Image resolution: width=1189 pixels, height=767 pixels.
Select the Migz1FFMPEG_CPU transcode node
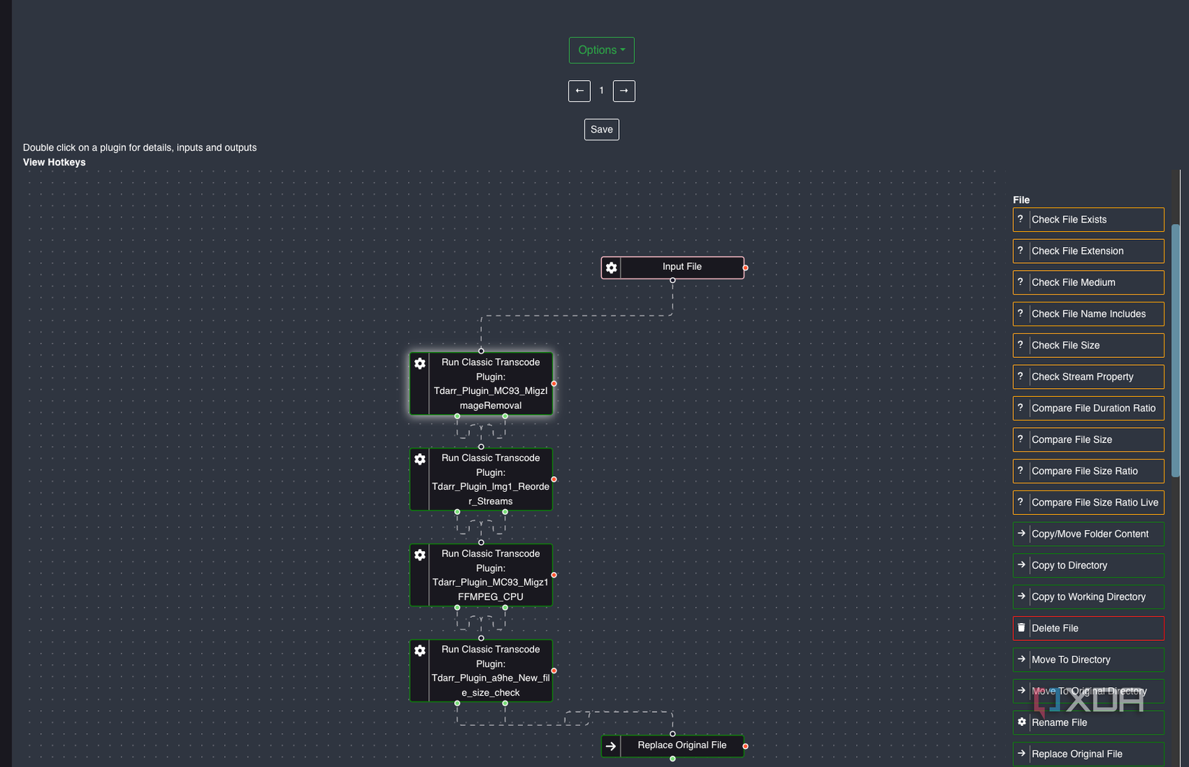pyautogui.click(x=481, y=575)
